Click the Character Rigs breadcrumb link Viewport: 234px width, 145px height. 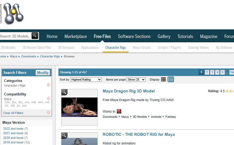pyautogui.click(x=50, y=56)
